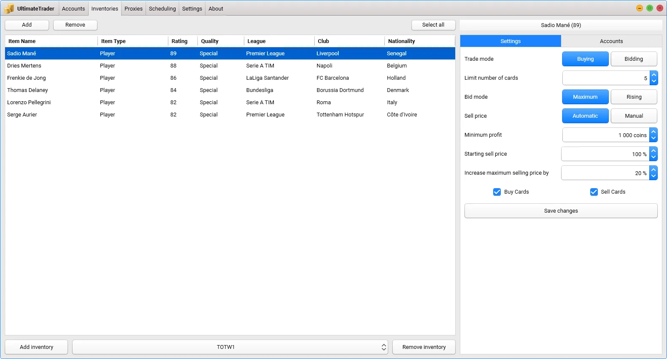Click the Remove item button
667x359 pixels.
tap(75, 25)
